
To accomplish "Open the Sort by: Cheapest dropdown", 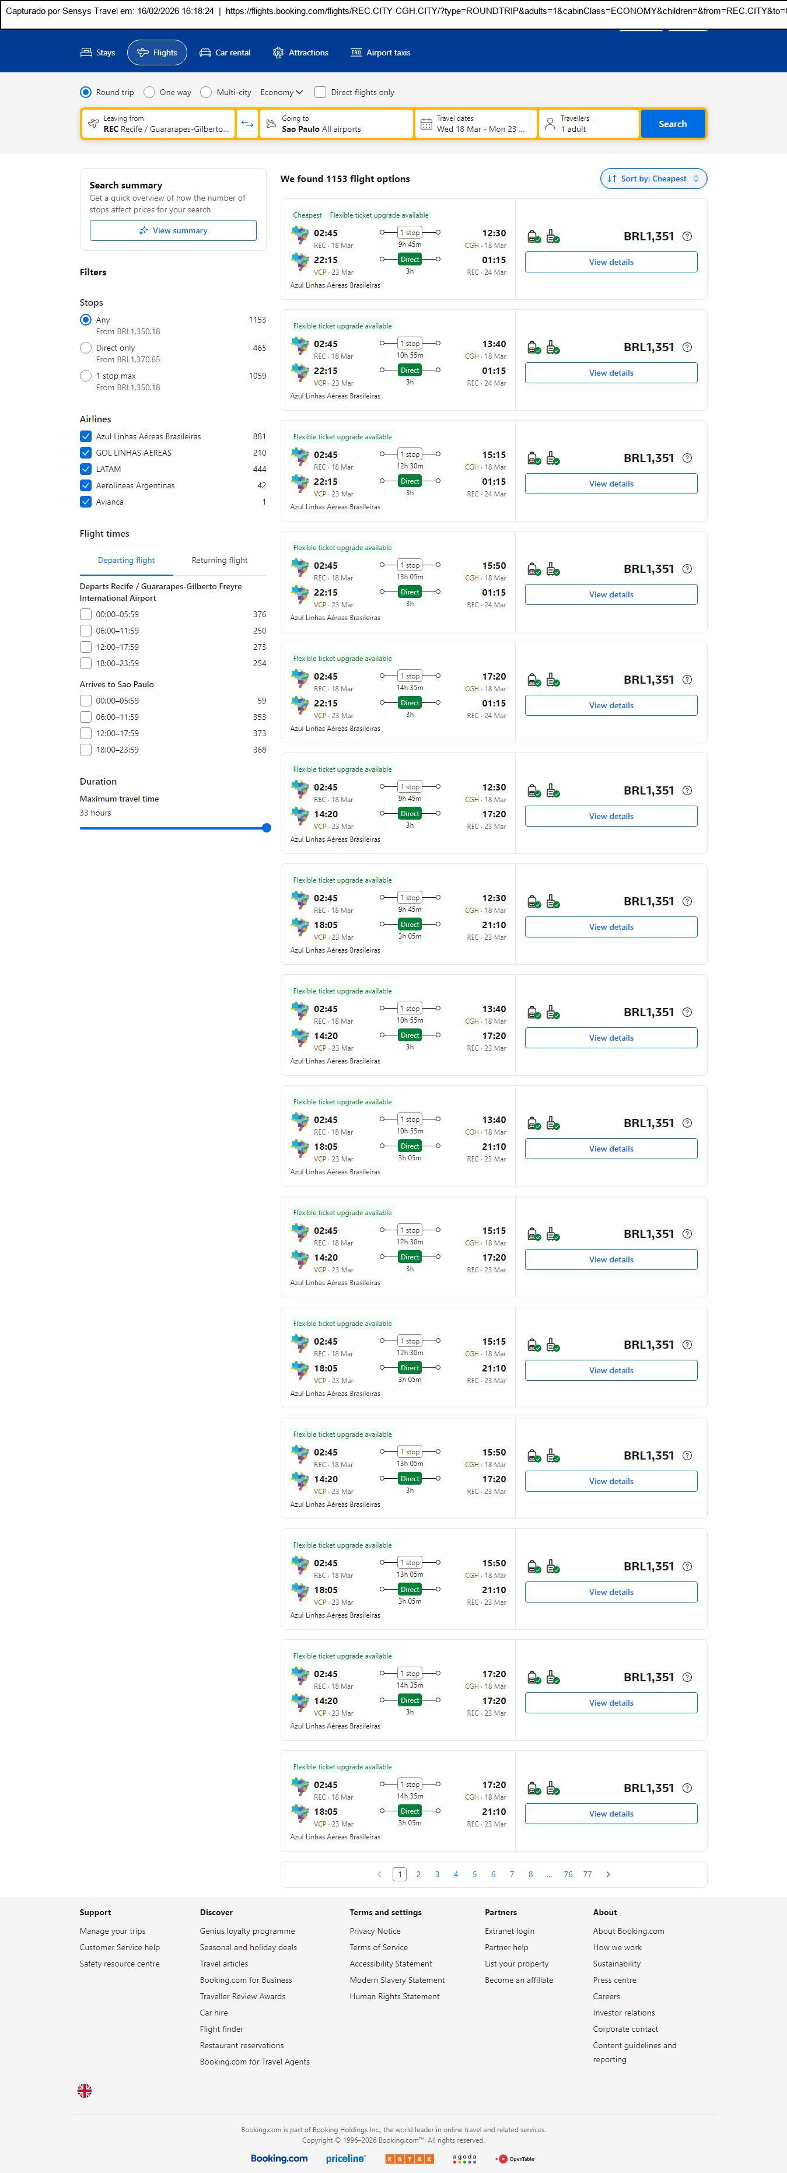I will [x=653, y=179].
